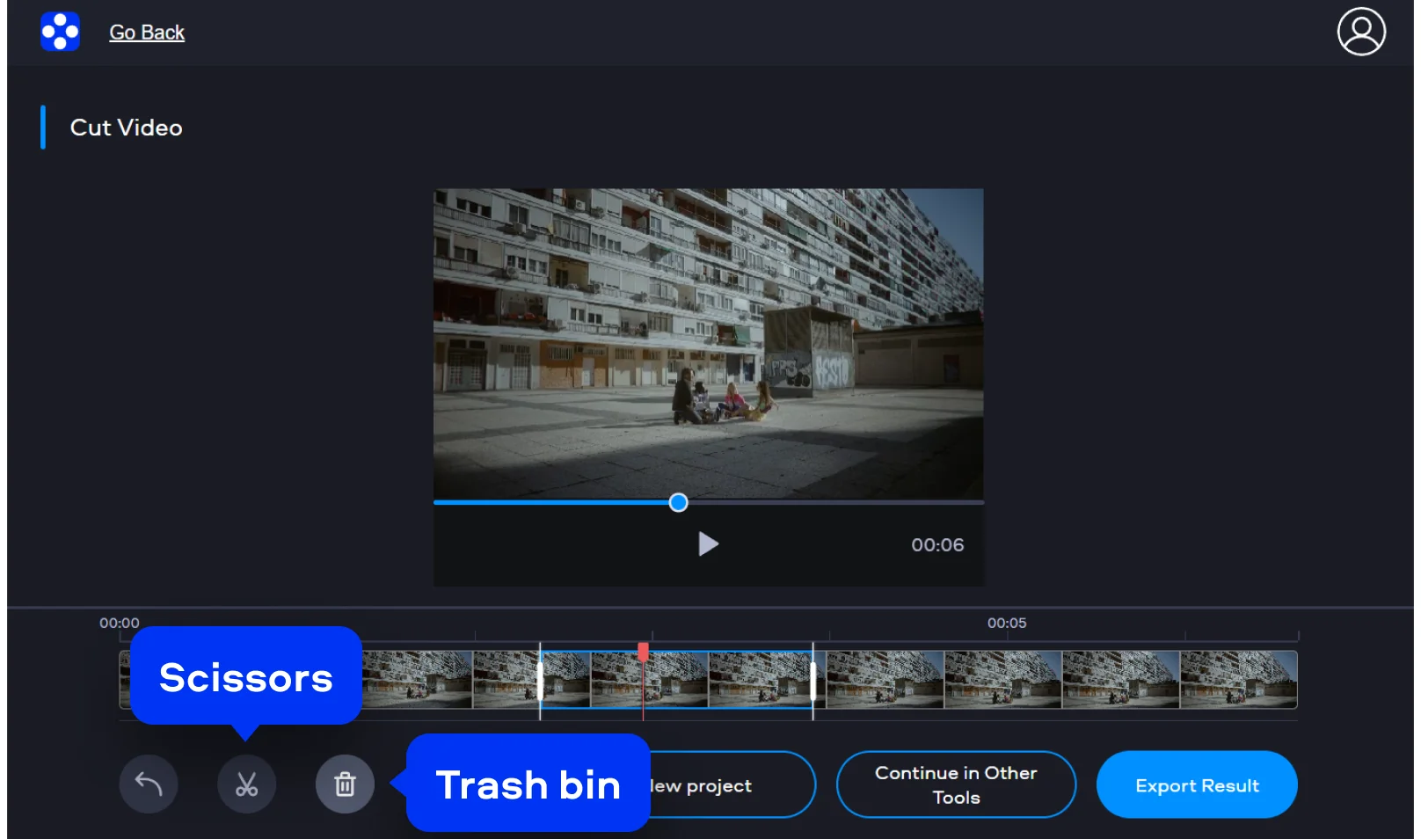Click the 00:06 time display
This screenshot has height=839, width=1421.
coord(937,545)
